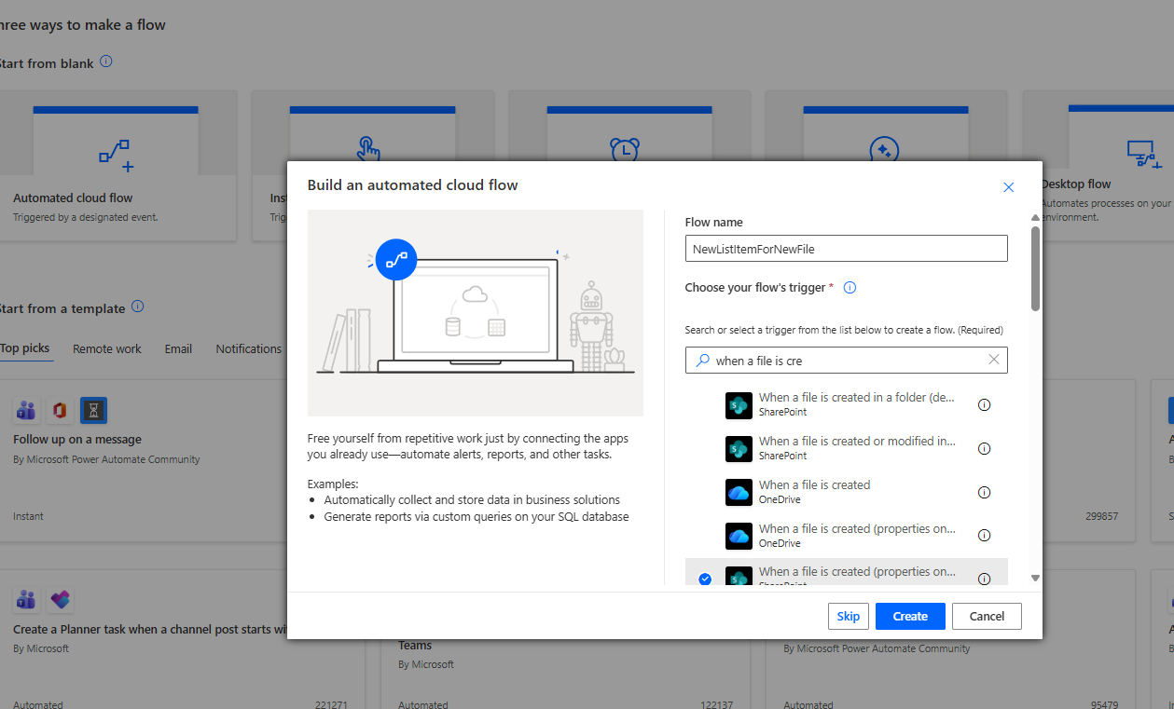1174x709 pixels.
Task: Click info icon for OneDrive 'When a file is created'
Action: point(984,492)
